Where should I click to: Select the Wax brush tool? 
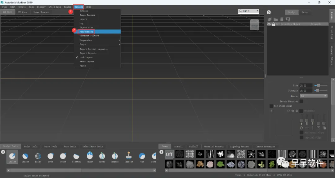pyautogui.click(x=142, y=157)
